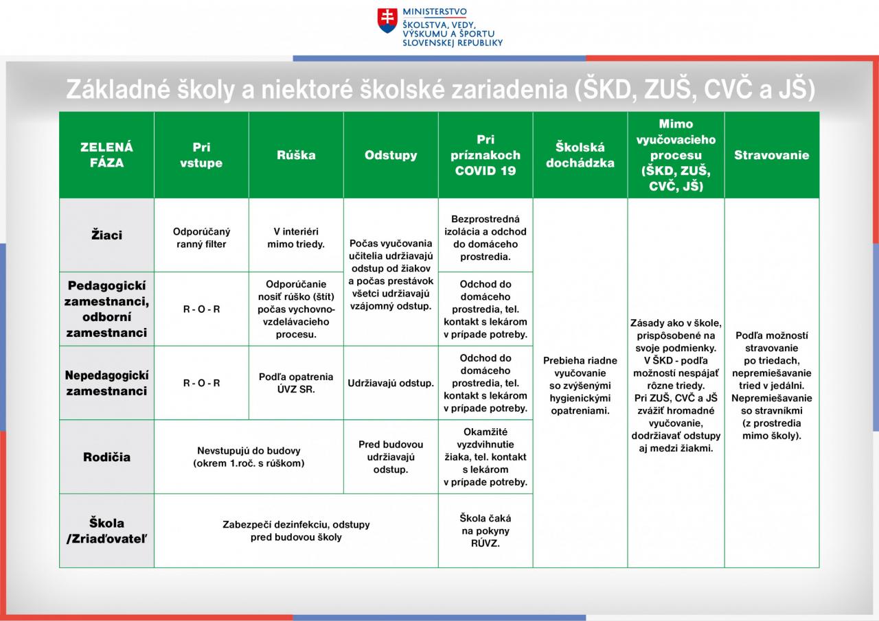Select the Škola čaká na pokyny RÚVZ cell

point(486,530)
